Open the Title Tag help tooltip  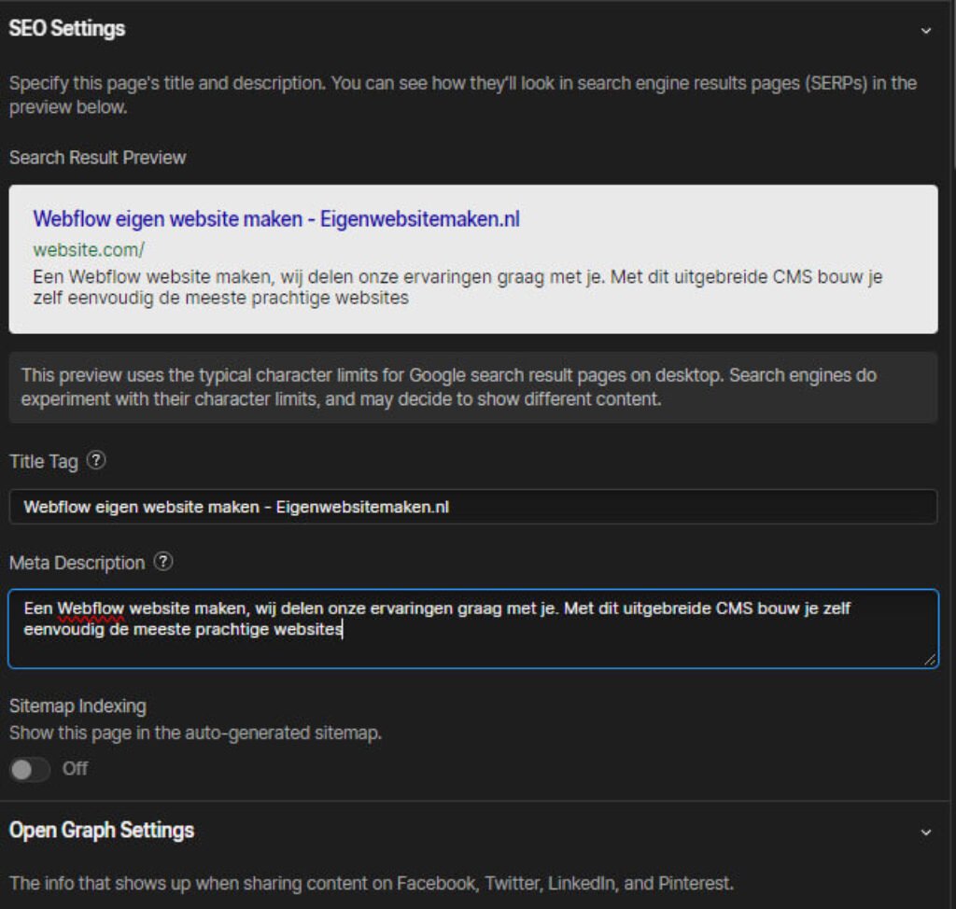[97, 460]
